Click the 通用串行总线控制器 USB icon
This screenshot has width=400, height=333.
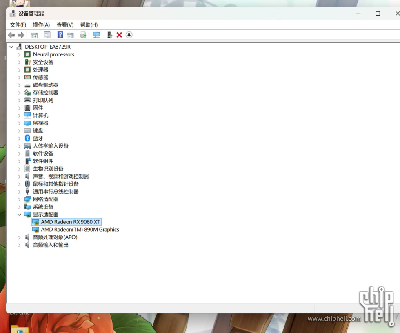[28, 192]
